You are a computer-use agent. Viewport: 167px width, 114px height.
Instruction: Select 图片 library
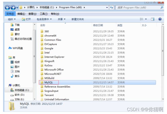tap(15, 67)
